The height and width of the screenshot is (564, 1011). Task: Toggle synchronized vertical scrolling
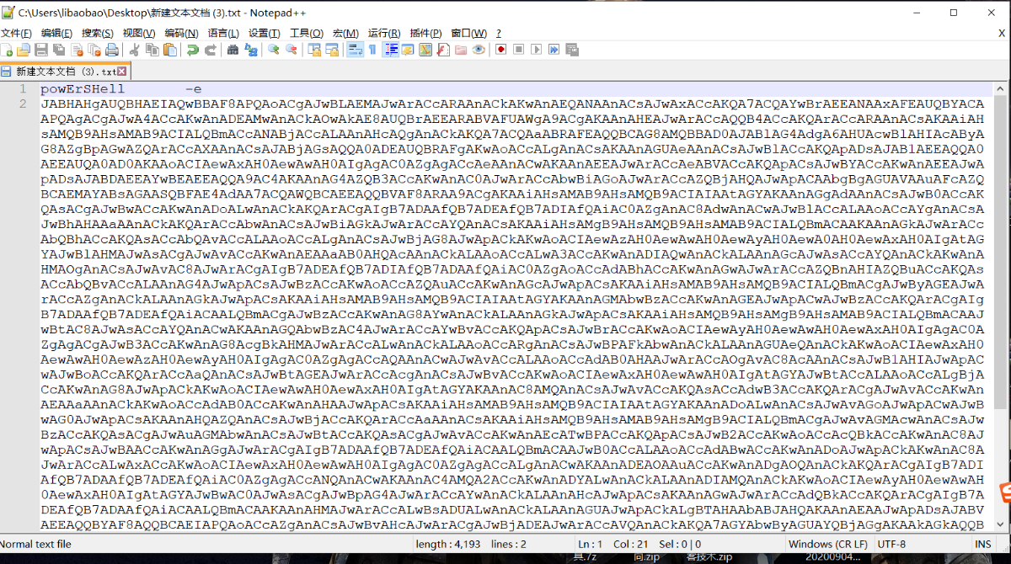314,50
